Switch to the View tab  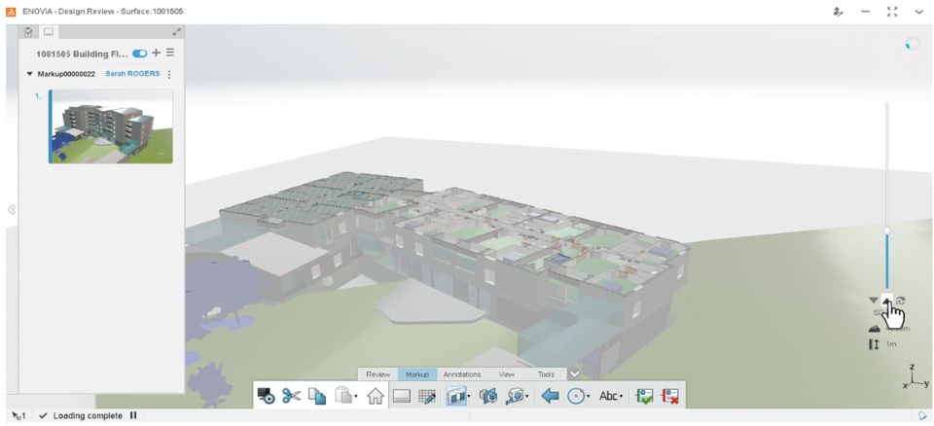coord(506,374)
